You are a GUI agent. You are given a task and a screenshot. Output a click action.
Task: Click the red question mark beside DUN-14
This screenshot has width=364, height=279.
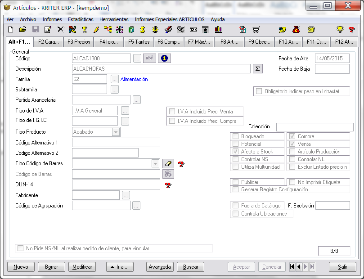click(x=168, y=185)
